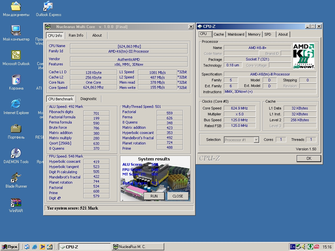The image size is (335, 251).
Task: Switch to the Ram Info tab
Action: [76, 35]
